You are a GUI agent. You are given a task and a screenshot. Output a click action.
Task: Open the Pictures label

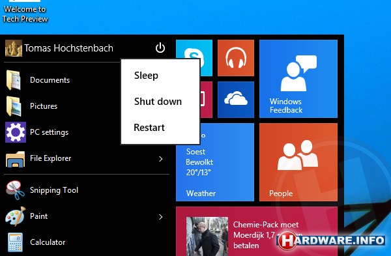44,106
